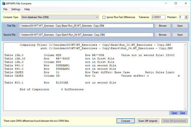Click 'Row Text differ: Base Case' text
The width and height of the screenshot is (191, 127).
point(107,72)
